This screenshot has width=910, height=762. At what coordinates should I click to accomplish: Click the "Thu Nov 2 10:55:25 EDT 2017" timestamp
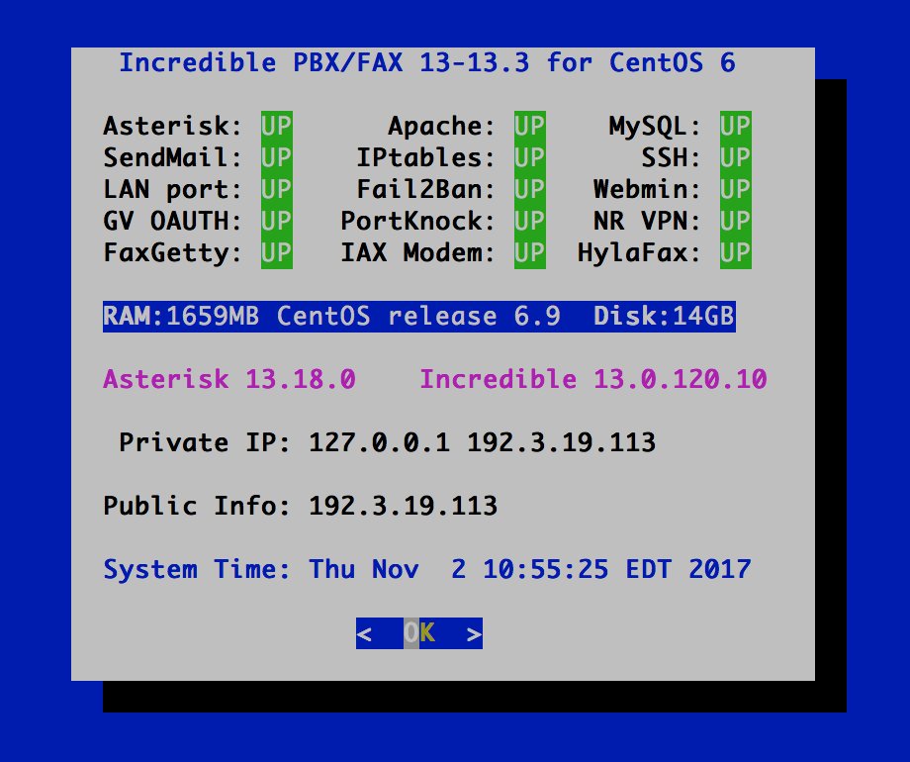coord(530,569)
